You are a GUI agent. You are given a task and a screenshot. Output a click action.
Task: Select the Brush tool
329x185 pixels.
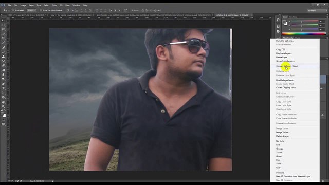[3, 52]
